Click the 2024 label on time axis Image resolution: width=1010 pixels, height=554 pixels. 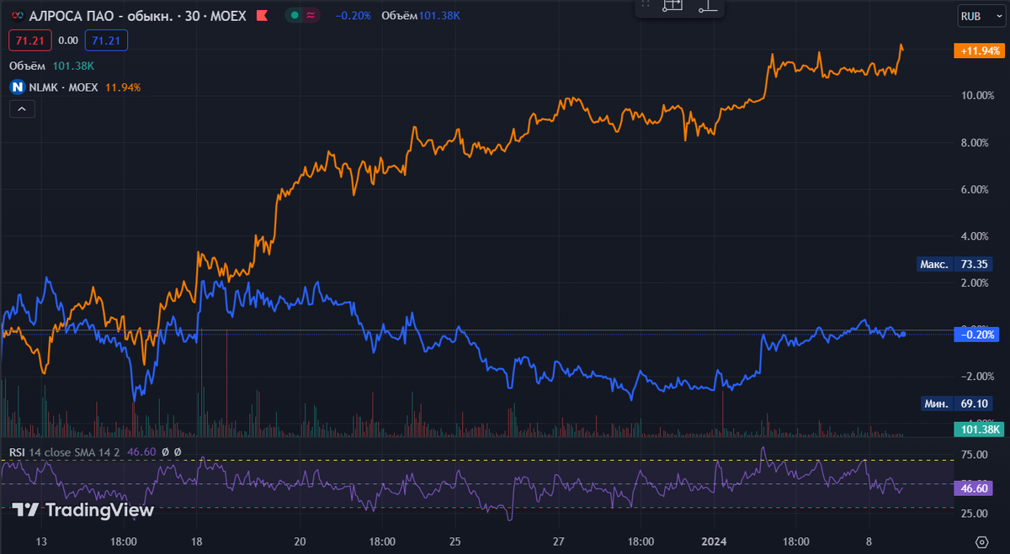(712, 541)
